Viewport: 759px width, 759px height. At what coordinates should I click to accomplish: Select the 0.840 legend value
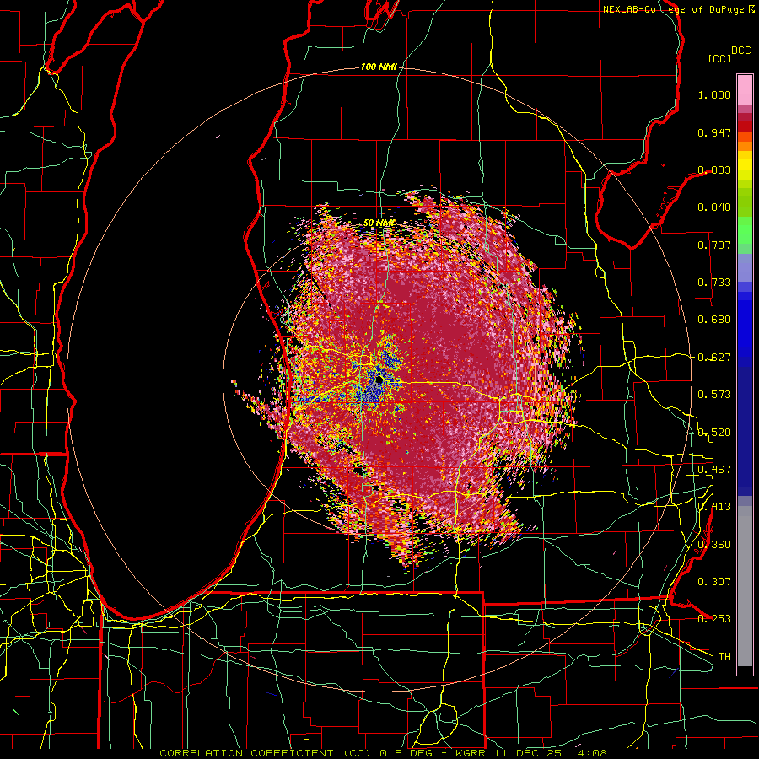click(714, 207)
